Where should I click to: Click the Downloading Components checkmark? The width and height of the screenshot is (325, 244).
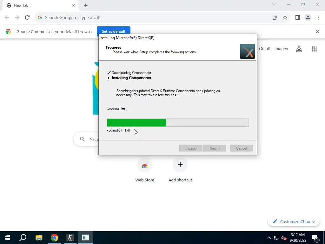(109, 73)
